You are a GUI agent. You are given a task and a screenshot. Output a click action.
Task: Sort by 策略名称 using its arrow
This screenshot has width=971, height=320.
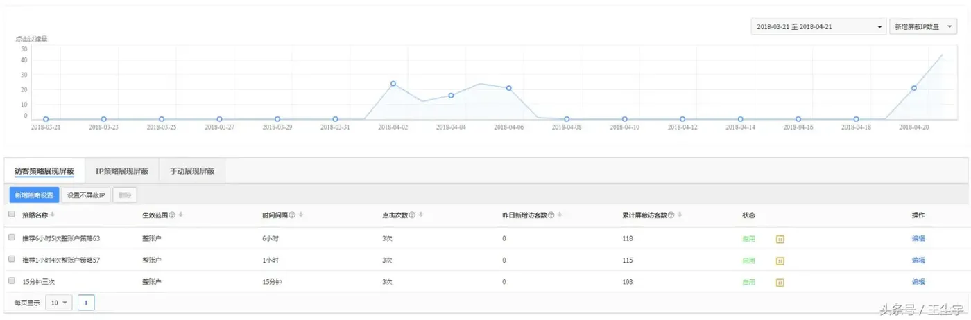pyautogui.click(x=52, y=215)
